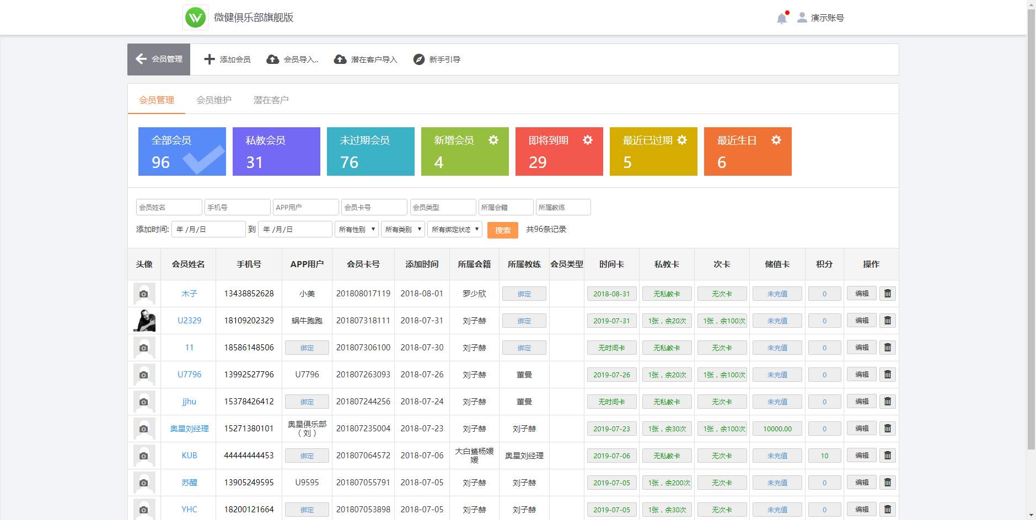This screenshot has width=1036, height=520.
Task: Click 添加时间 column header
Action: (x=422, y=264)
